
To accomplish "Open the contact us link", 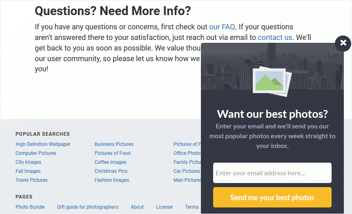I will (x=275, y=38).
